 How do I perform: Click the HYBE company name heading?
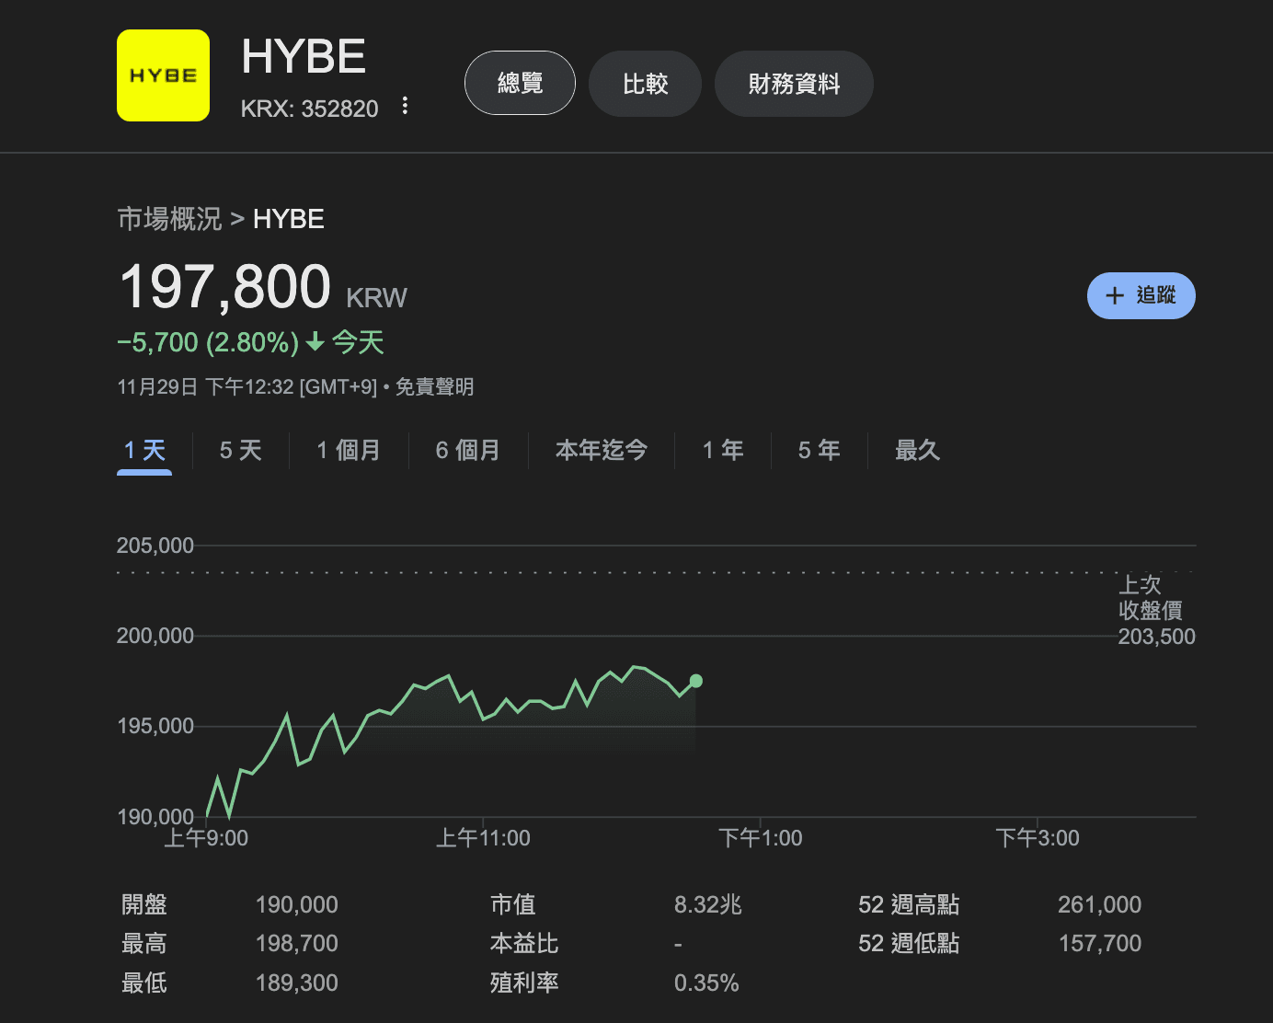click(304, 56)
